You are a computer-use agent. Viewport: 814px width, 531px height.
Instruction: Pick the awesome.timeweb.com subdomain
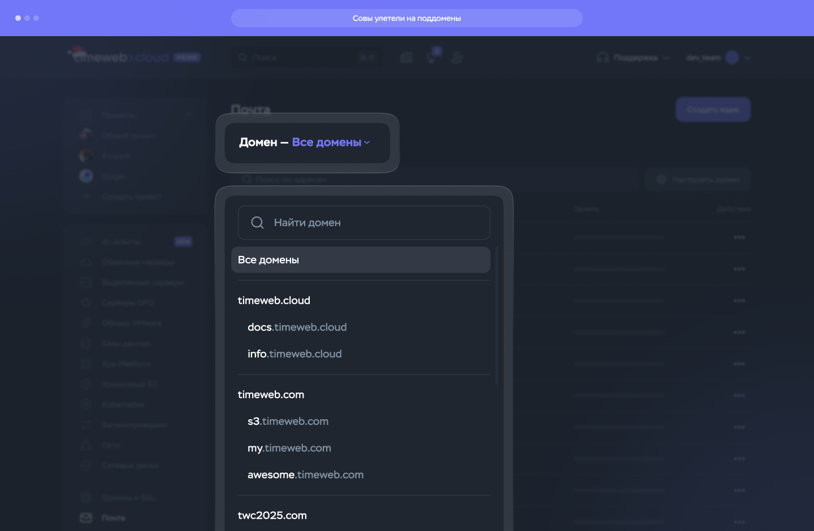[x=305, y=475]
